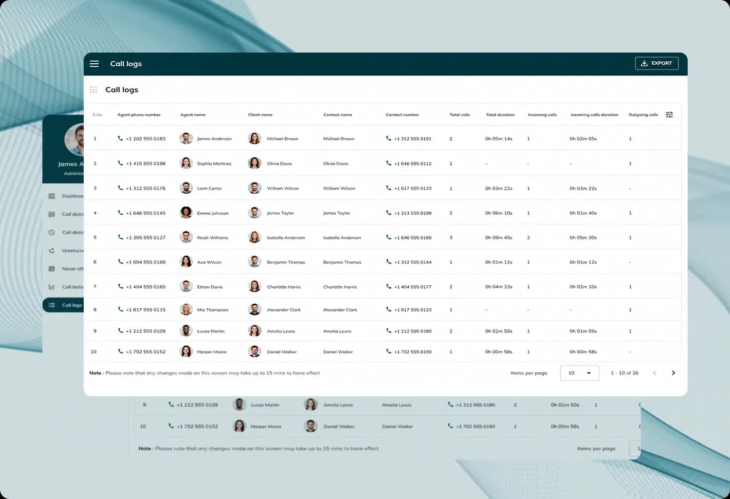Click the Agent name column header
The height and width of the screenshot is (499, 730).
click(x=193, y=115)
